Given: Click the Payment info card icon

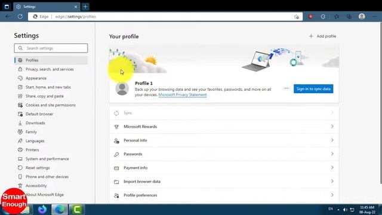Looking at the screenshot, I should point(116,168).
